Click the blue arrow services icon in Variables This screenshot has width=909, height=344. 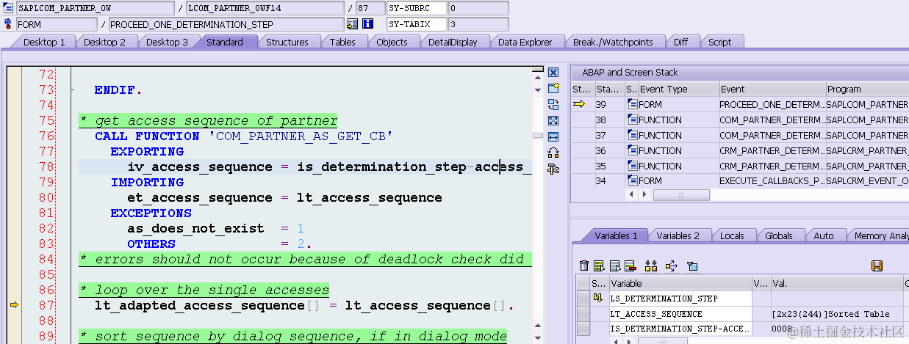[x=671, y=266]
